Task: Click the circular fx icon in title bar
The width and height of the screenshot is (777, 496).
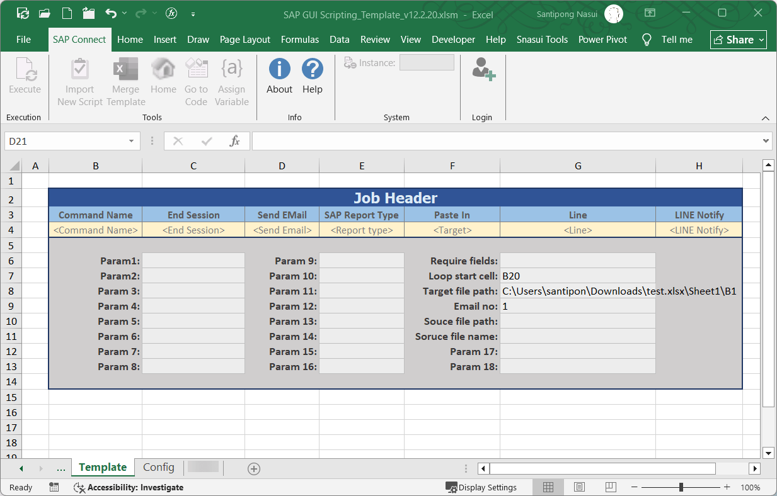Action: point(171,13)
